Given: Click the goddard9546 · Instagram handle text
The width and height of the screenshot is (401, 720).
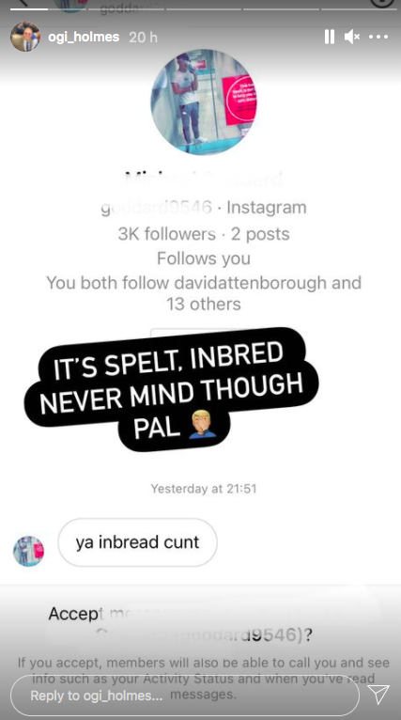Looking at the screenshot, I should click(x=204, y=208).
